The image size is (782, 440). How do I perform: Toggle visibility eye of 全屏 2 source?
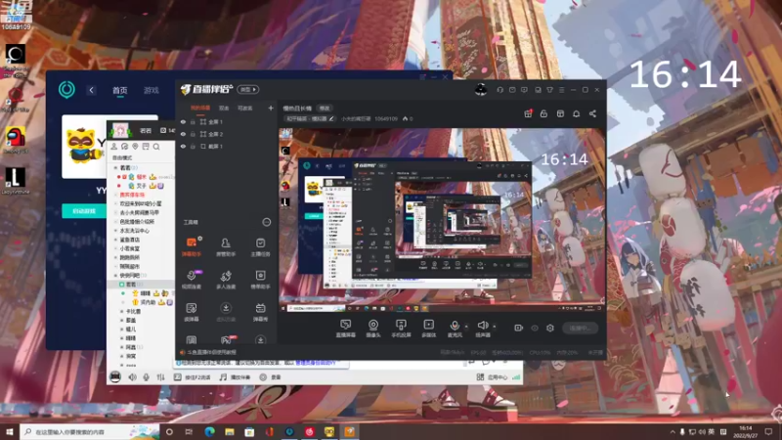183,134
